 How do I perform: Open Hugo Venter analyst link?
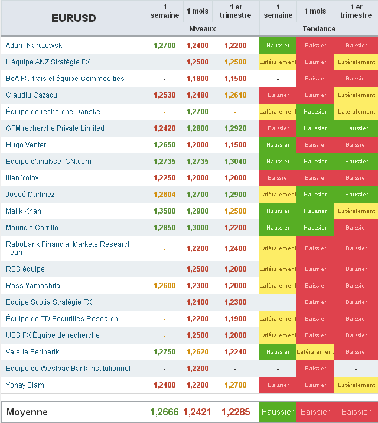26,144
